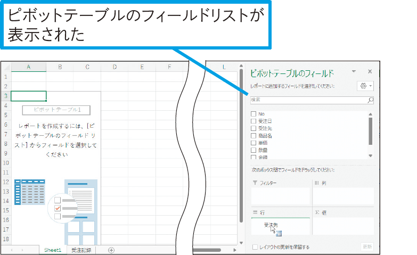The height and width of the screenshot is (255, 417).
Task: Open the task pane options arrow
Action: tap(354, 71)
